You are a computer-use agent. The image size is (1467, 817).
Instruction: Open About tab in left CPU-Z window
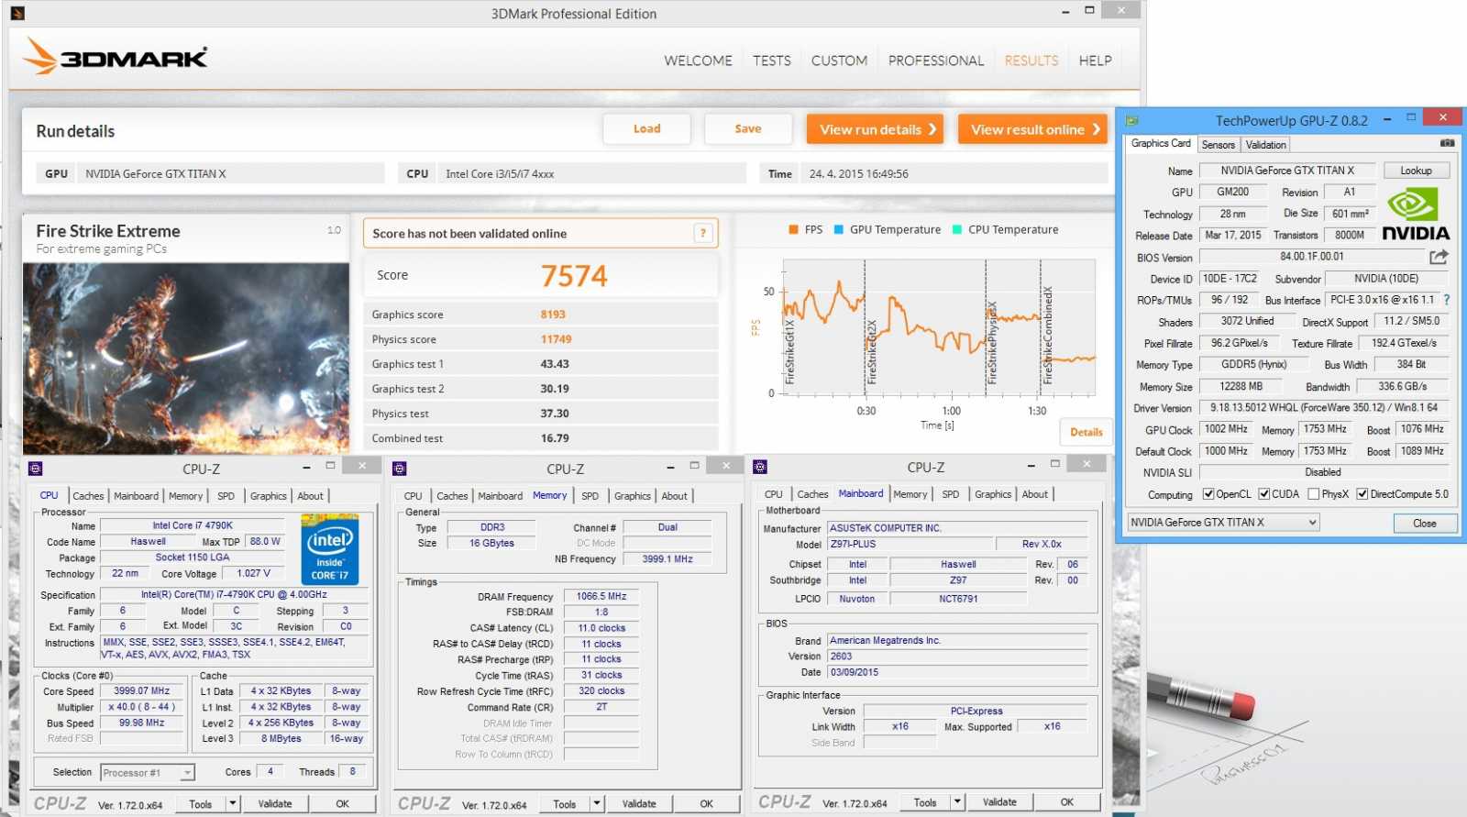[310, 496]
